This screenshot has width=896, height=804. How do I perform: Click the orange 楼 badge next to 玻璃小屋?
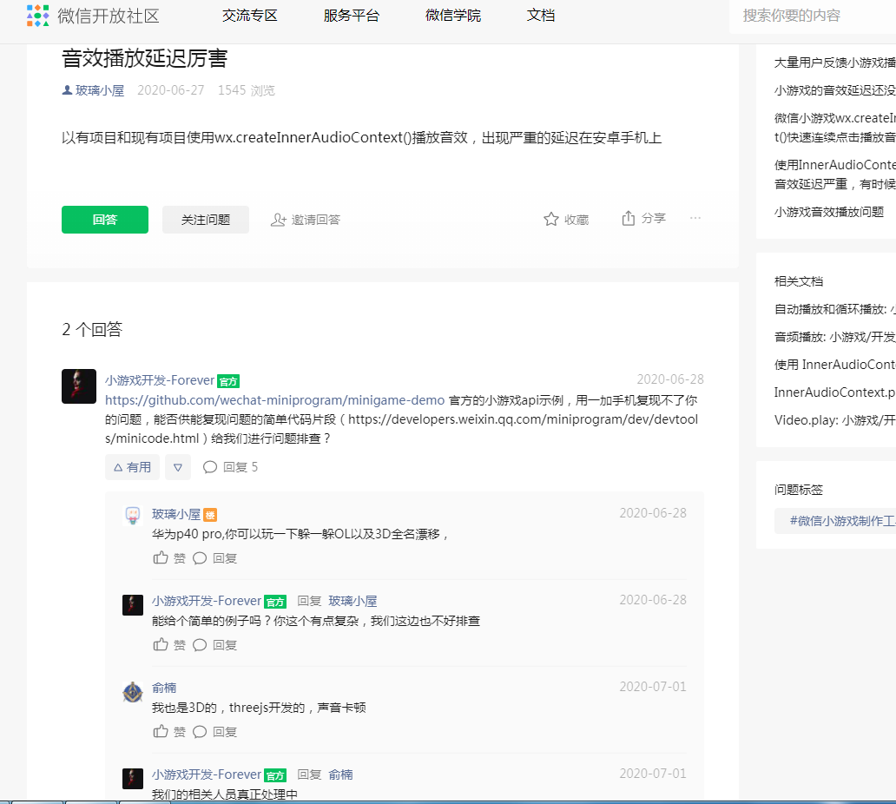210,515
